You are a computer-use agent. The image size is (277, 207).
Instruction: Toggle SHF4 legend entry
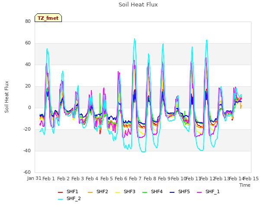[152, 191]
